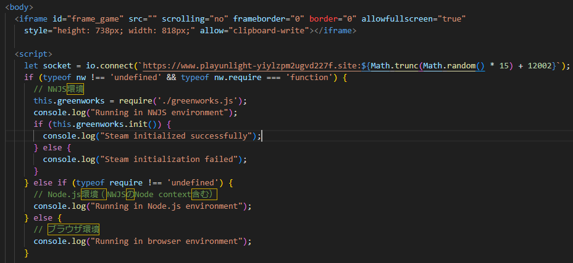Click "Steam initialization failed" string
This screenshot has width=573, height=263.
(x=169, y=160)
